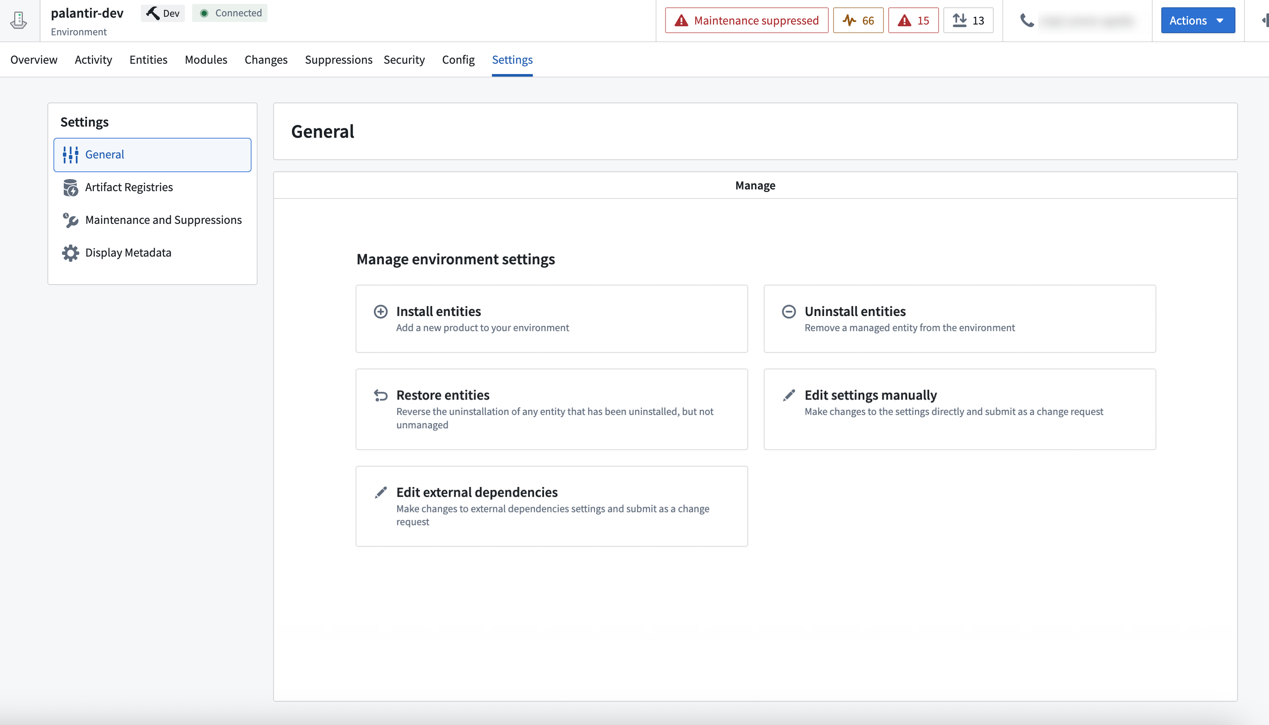The height and width of the screenshot is (725, 1269).
Task: Select General settings sidebar item
Action: point(152,155)
